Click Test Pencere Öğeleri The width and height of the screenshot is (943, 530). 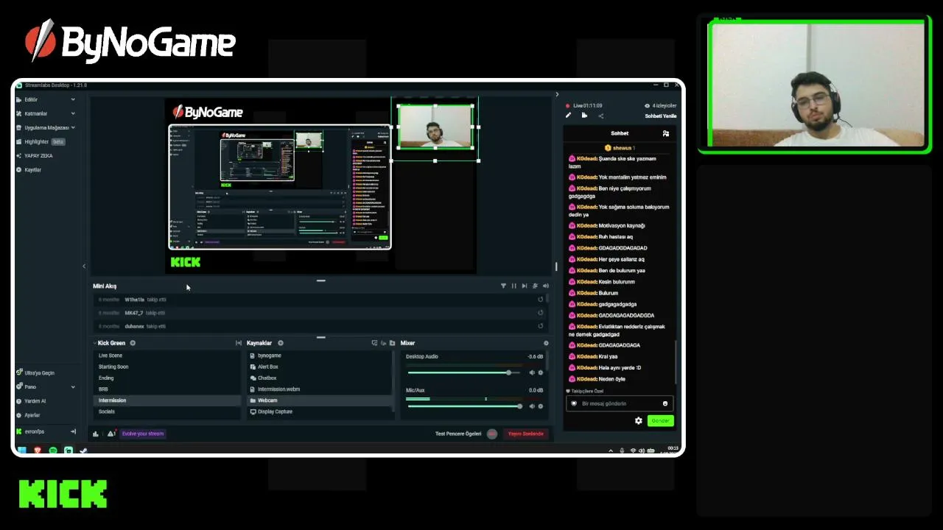(458, 434)
